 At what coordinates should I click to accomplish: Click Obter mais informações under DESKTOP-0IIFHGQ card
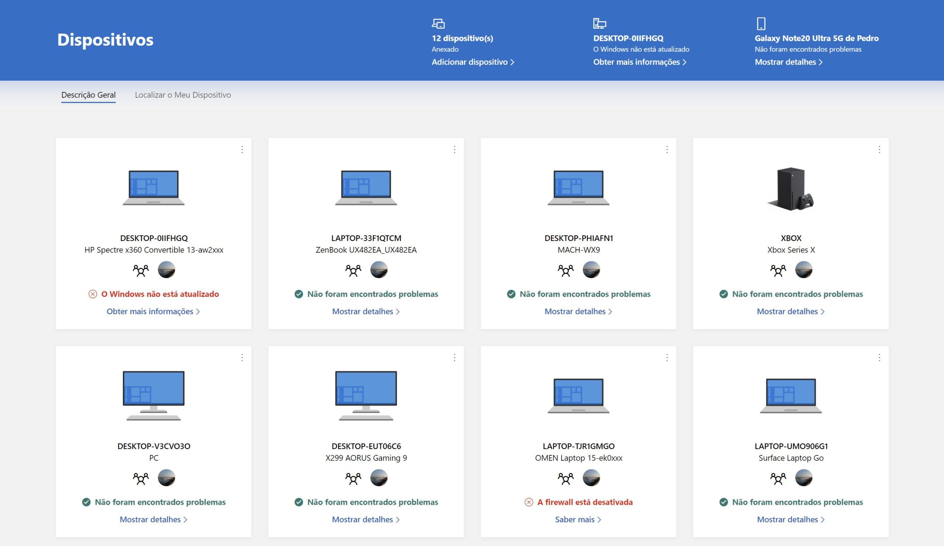[x=153, y=311]
